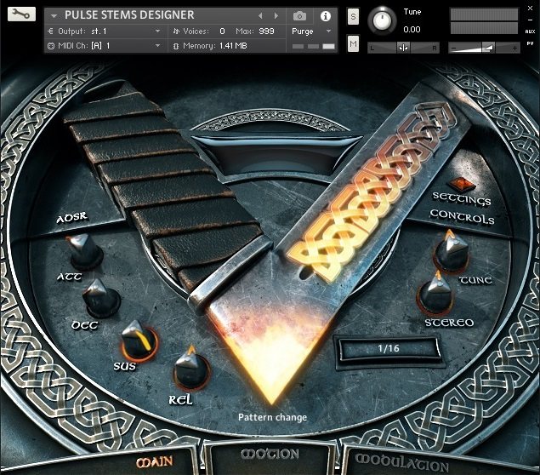
Task: Switch to the Motion tab
Action: click(x=270, y=454)
